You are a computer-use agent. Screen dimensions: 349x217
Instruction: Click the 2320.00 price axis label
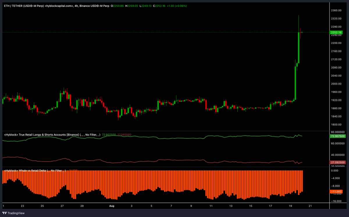336,19
